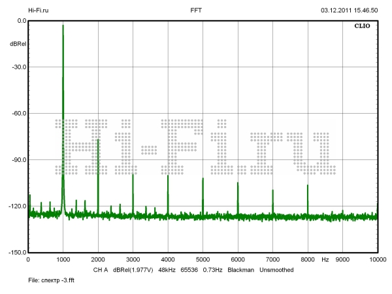Click the FFT heading above the chart
This screenshot has height=294, width=392.
point(196,10)
